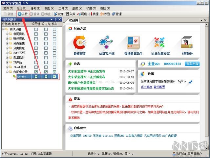Click the 测试分组 folder icon
This screenshot has width=210, height=158.
(7, 29)
